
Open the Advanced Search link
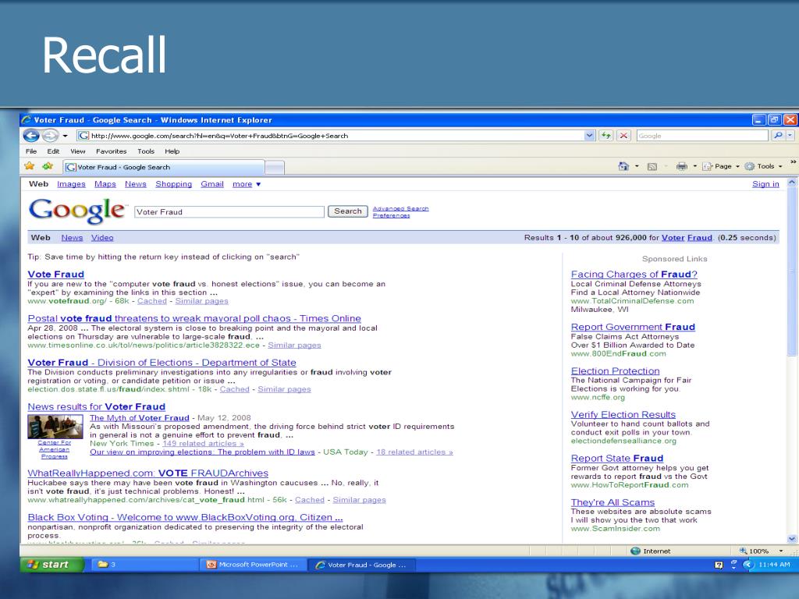tap(400, 209)
